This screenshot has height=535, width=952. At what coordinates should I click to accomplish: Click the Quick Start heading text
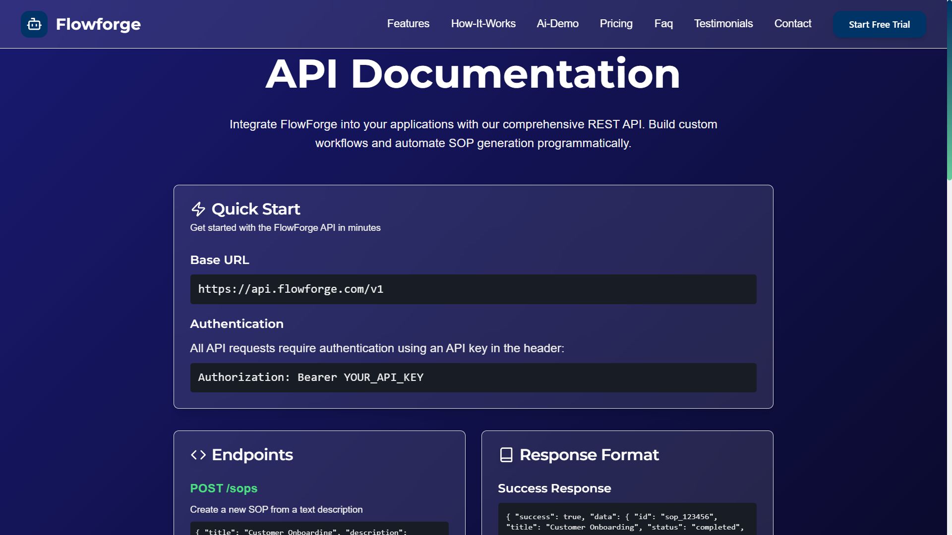[256, 209]
